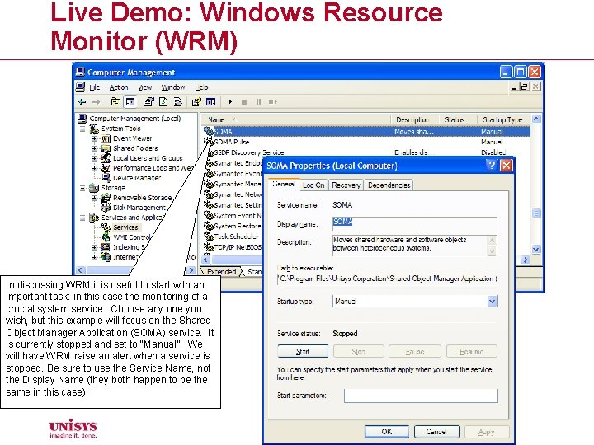
Task: Expand the Event Viewer tree node
Action: coord(94,139)
